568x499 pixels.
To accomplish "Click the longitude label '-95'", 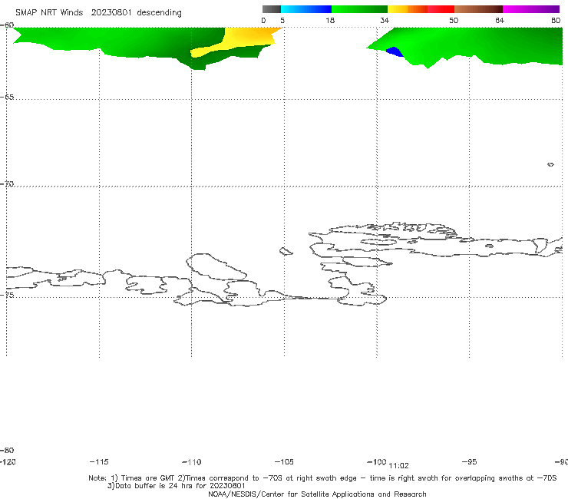I will (470, 462).
